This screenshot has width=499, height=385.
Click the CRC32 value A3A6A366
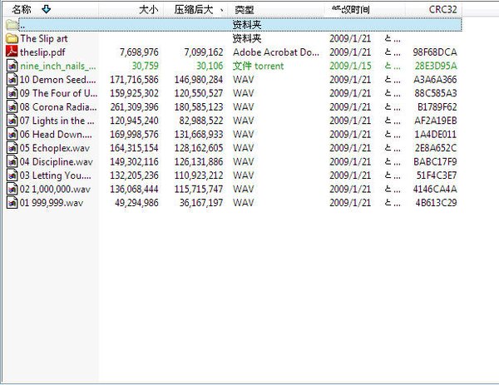click(435, 80)
